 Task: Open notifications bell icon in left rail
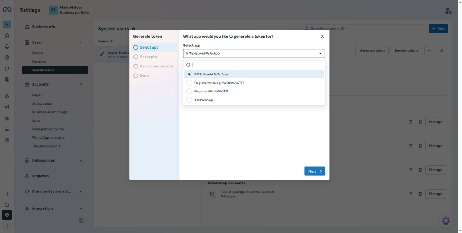tap(7, 47)
